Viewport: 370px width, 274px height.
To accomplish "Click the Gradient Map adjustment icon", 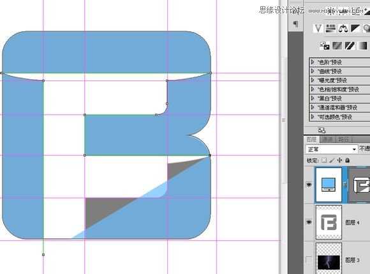I will click(362, 45).
